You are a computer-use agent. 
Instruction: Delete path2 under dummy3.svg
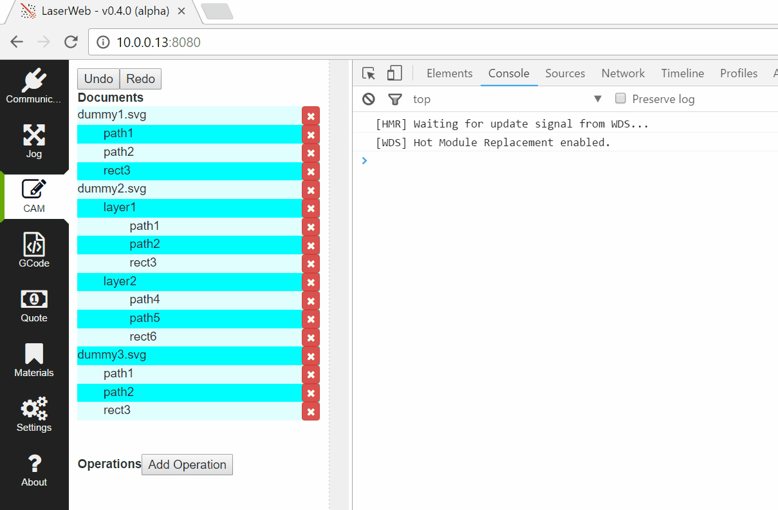click(x=311, y=393)
